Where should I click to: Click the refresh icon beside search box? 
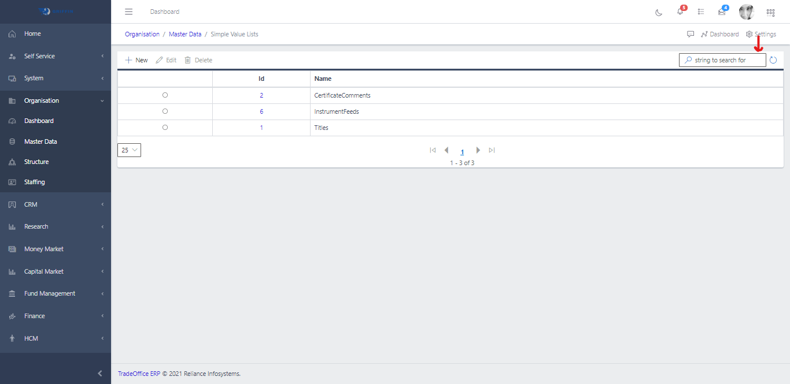[773, 60]
